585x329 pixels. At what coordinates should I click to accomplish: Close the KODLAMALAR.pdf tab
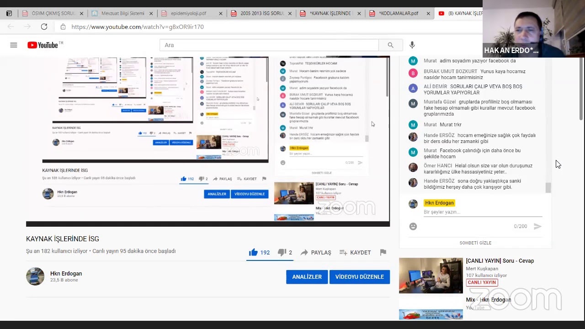(x=428, y=14)
